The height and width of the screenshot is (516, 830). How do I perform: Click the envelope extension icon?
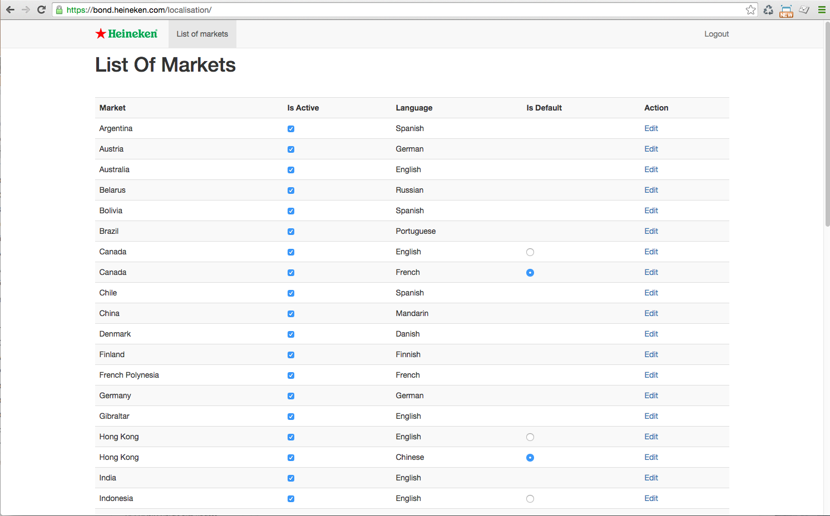pyautogui.click(x=804, y=10)
